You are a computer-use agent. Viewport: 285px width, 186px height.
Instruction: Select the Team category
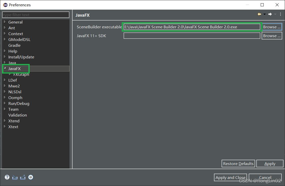[x=13, y=109]
